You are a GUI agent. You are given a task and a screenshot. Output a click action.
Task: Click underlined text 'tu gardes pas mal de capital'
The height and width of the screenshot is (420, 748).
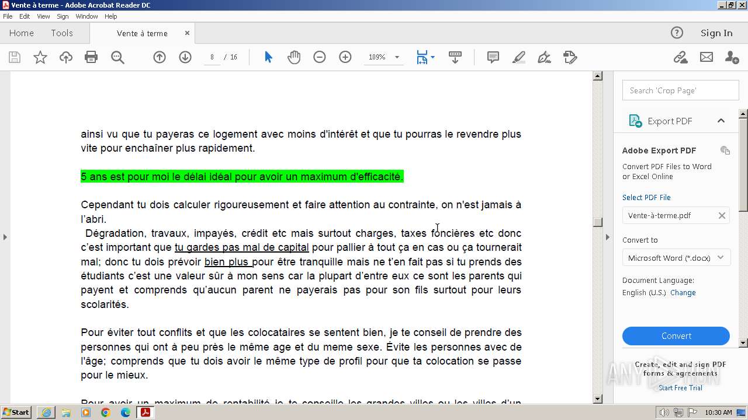[x=241, y=247]
